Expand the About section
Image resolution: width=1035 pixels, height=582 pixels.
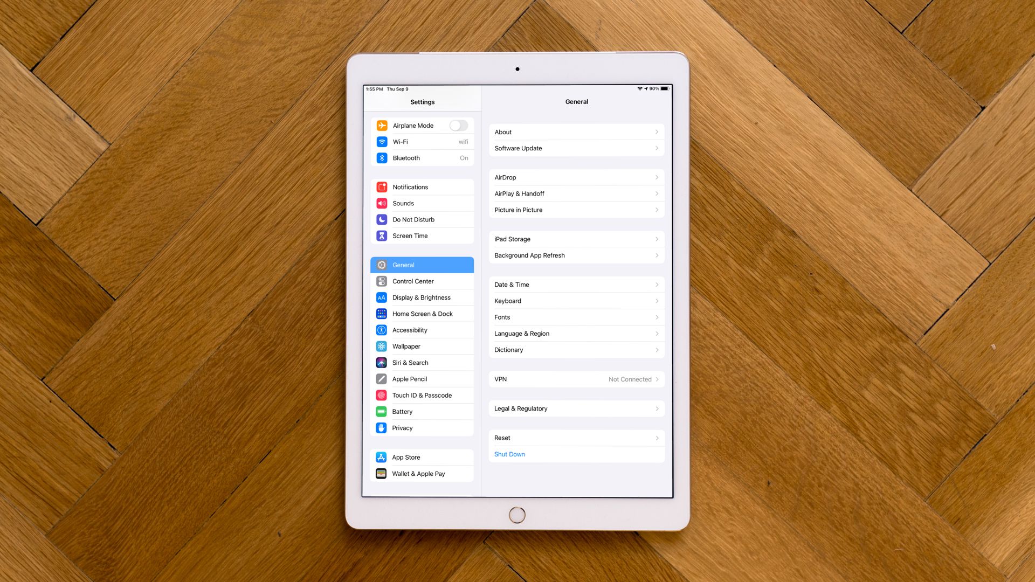[576, 131]
